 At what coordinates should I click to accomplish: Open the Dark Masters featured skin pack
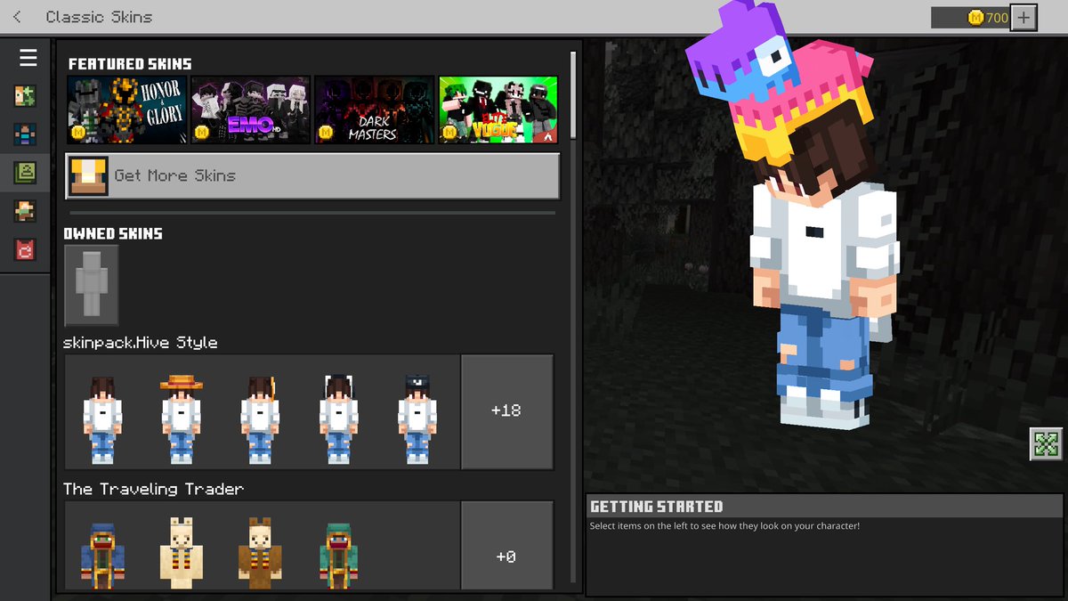tap(375, 110)
